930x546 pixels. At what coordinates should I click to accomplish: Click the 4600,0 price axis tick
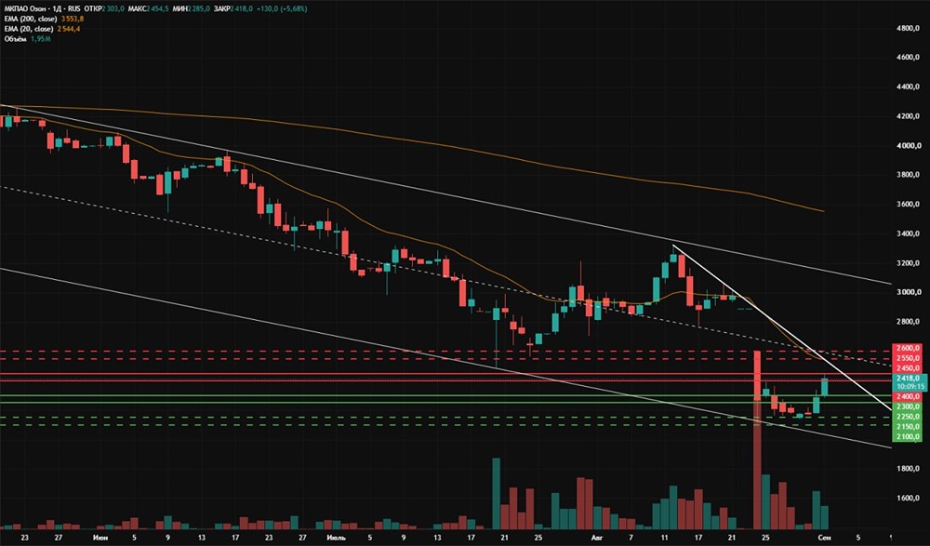[x=908, y=58]
